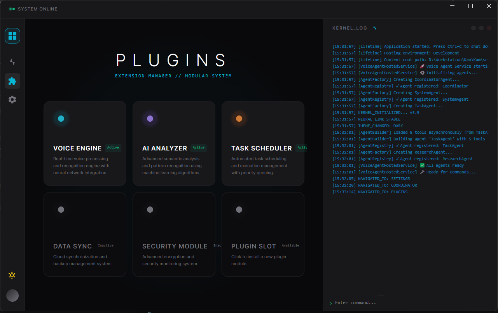Open the dashboard grid icon in sidebar

point(12,36)
